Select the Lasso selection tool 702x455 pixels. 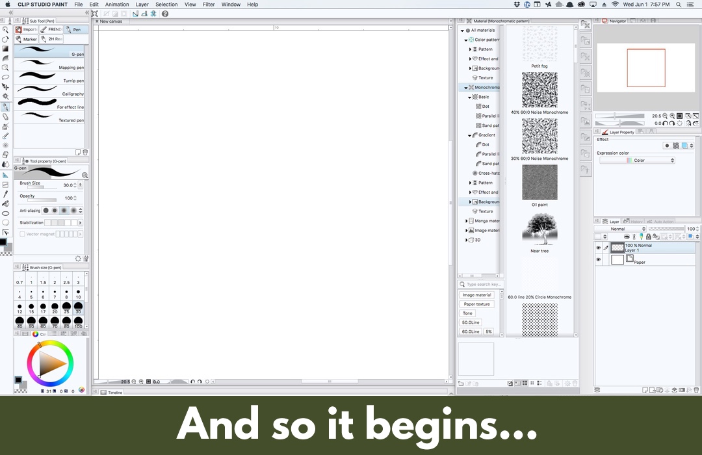[x=5, y=77]
